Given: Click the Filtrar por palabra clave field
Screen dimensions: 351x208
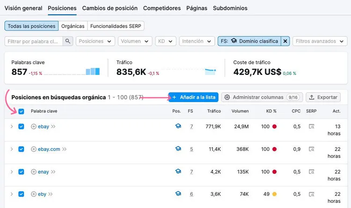Looking at the screenshot, I should click(x=34, y=41).
